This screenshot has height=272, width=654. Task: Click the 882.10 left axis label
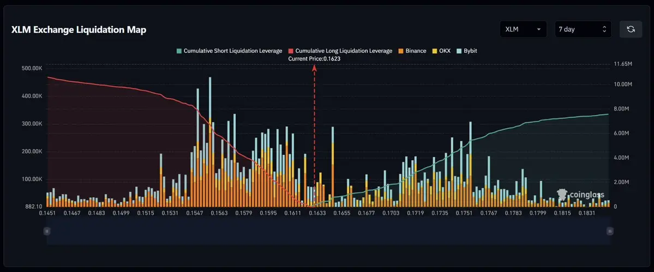pyautogui.click(x=34, y=207)
